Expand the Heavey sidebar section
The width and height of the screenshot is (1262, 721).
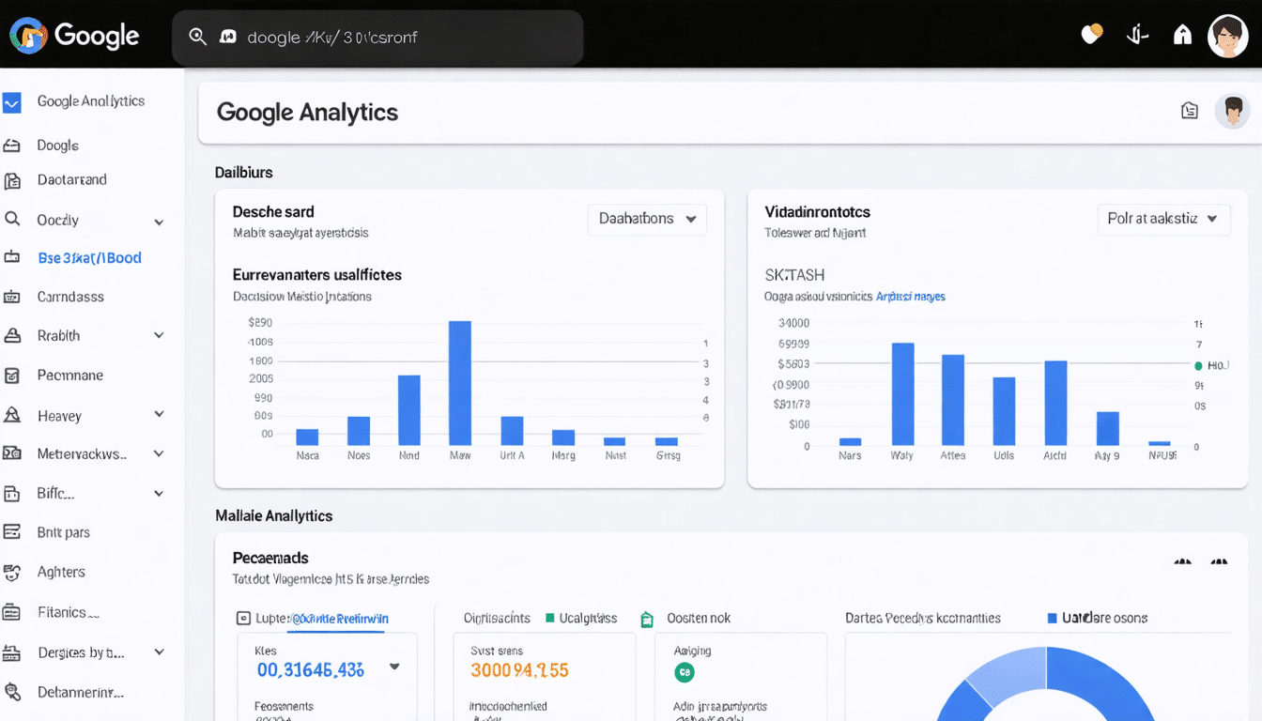tap(159, 414)
